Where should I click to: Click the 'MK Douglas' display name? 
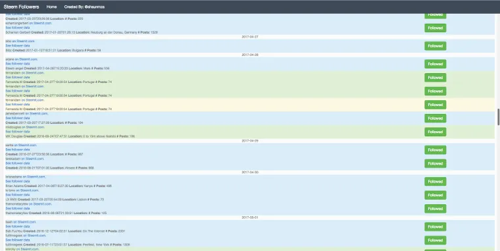[x=14, y=136]
